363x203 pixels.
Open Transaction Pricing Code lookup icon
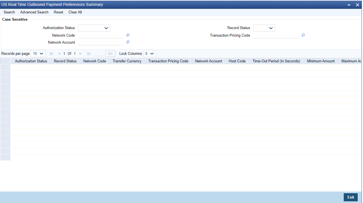[x=303, y=35]
